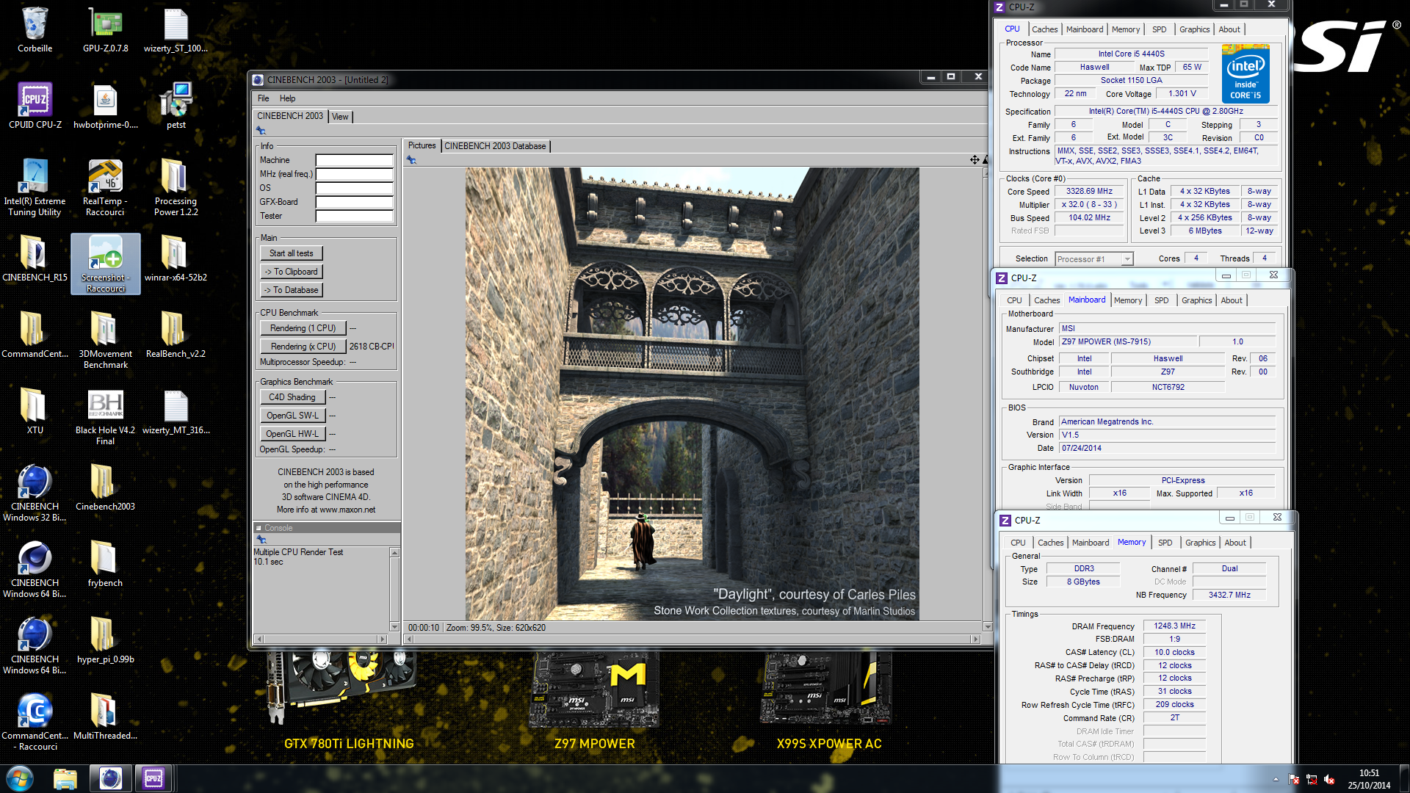Image resolution: width=1410 pixels, height=793 pixels.
Task: Show hidden tray icons arrow
Action: pos(1276,780)
